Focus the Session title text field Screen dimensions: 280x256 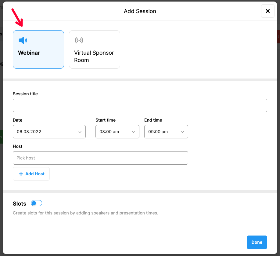pos(140,105)
